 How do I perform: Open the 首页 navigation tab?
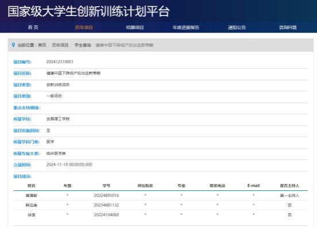point(33,28)
